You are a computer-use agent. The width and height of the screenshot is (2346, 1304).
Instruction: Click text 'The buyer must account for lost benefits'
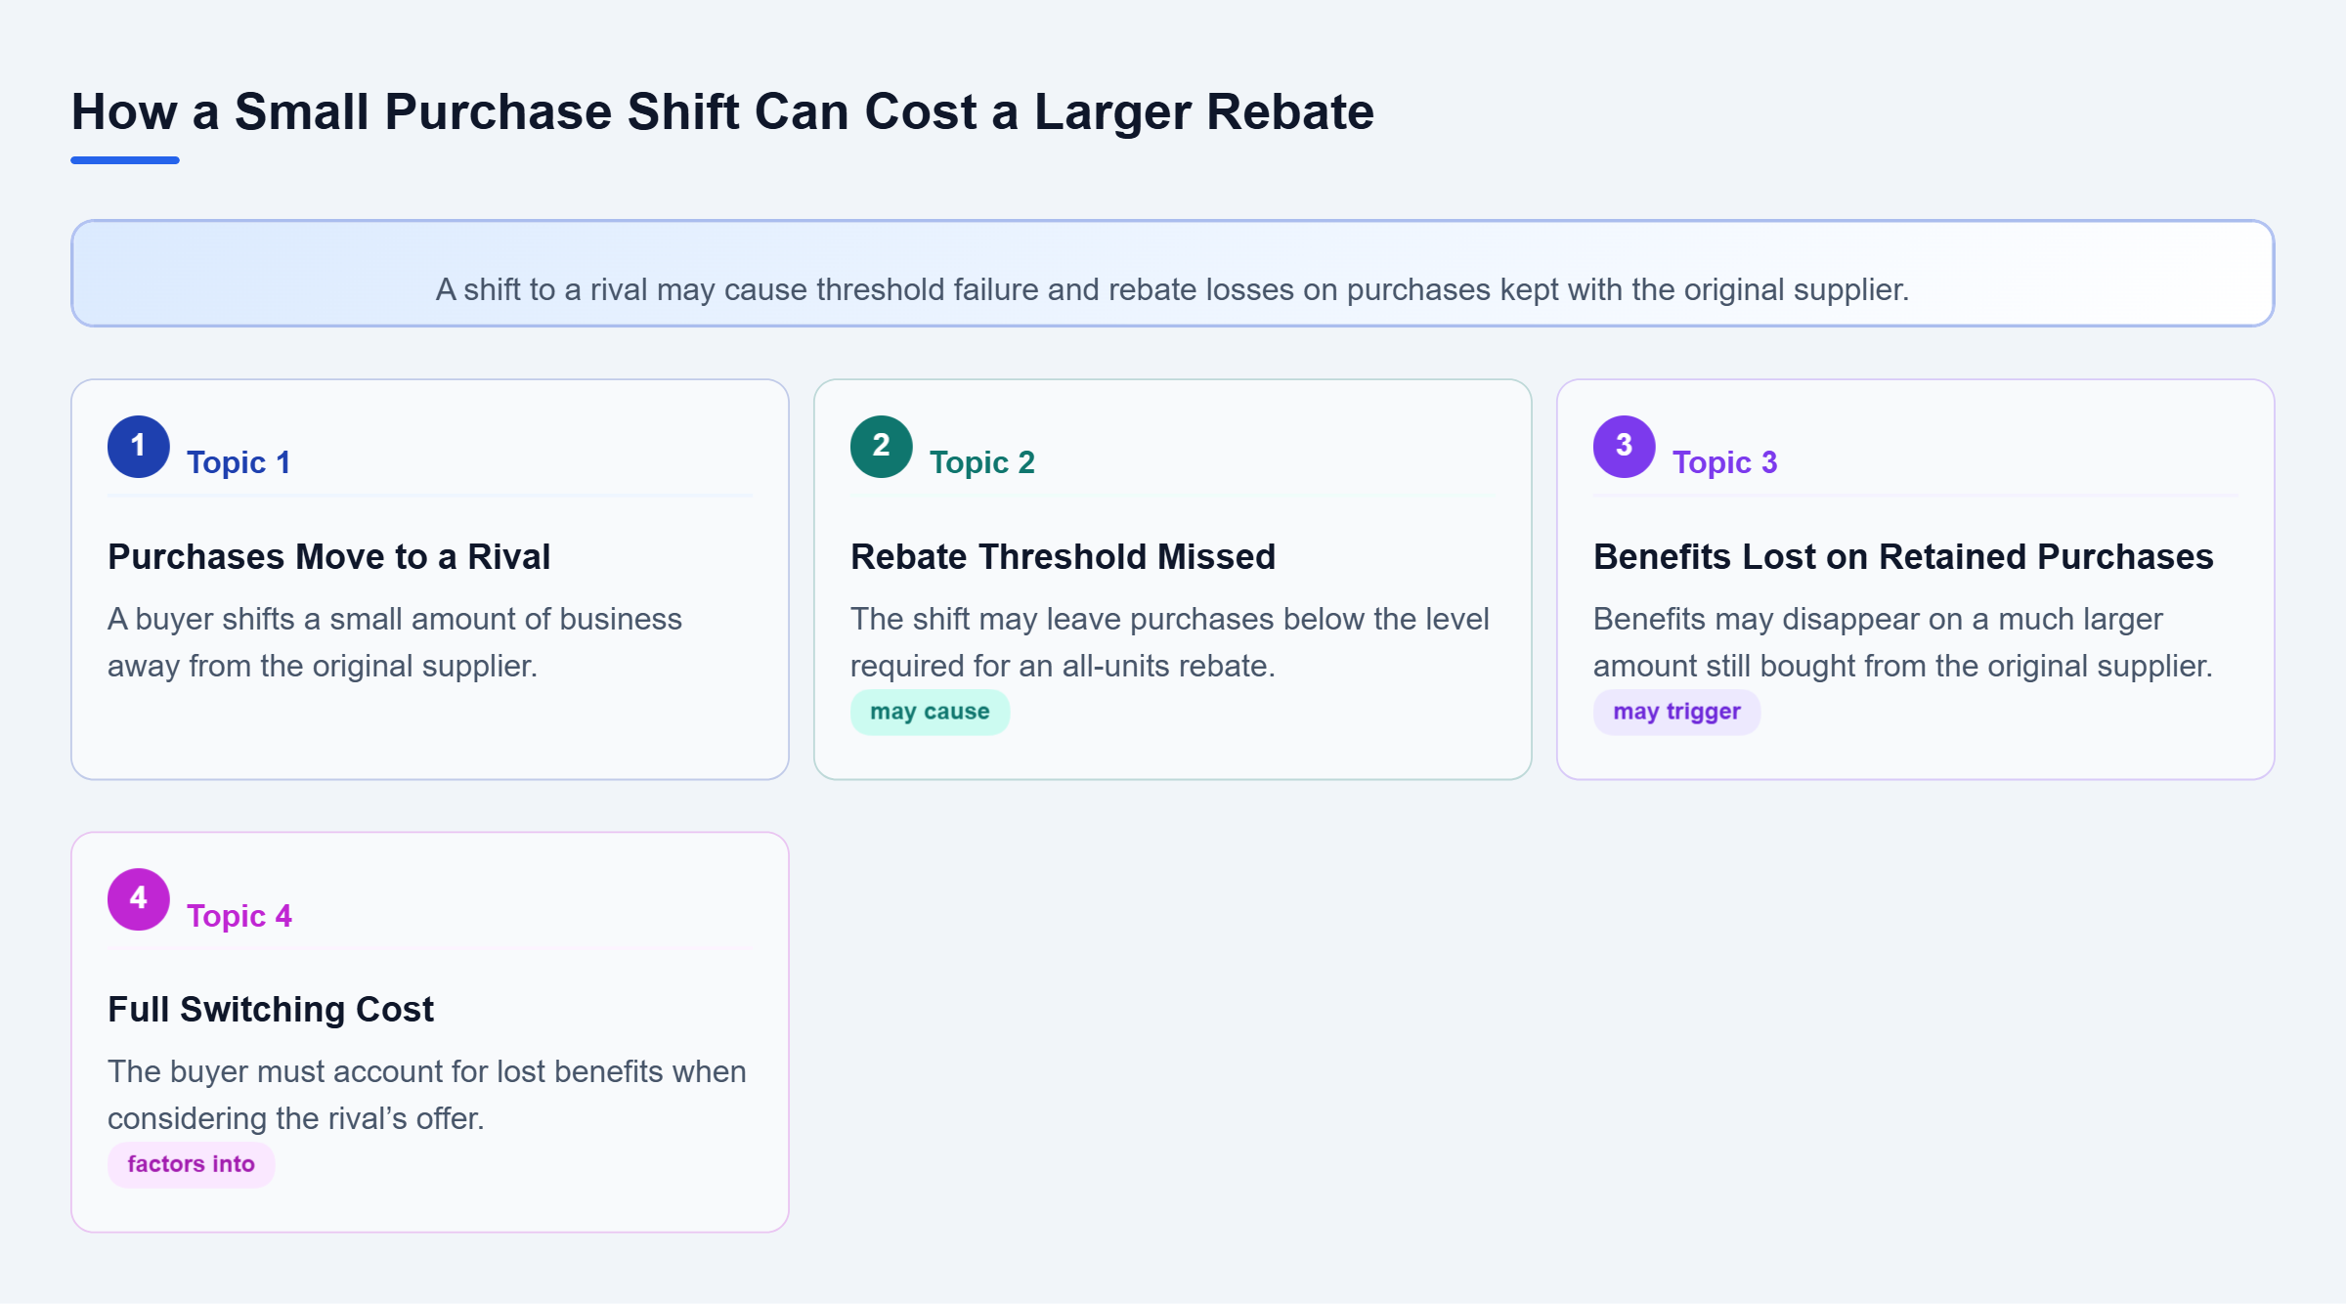coord(386,1071)
